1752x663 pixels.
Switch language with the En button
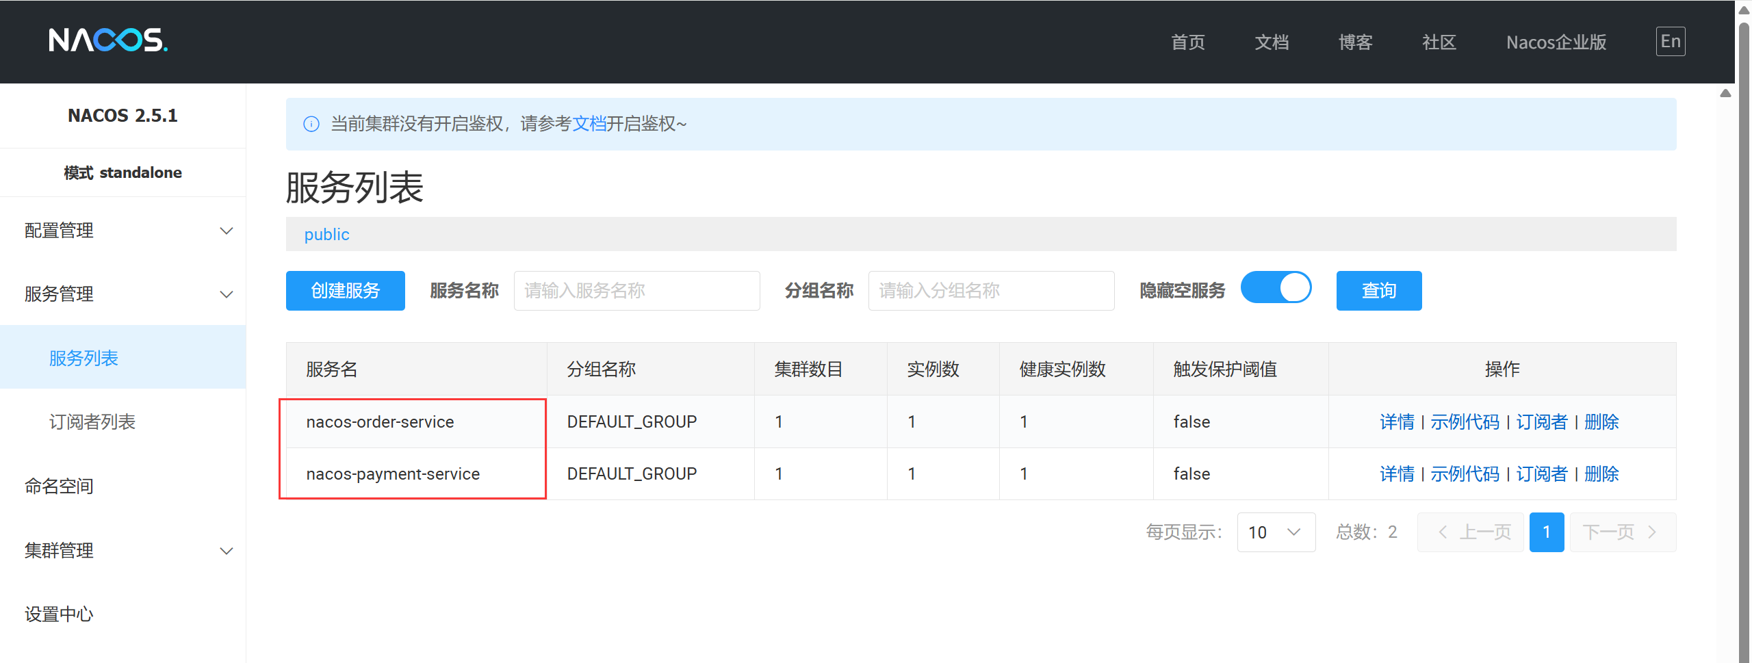[1671, 42]
